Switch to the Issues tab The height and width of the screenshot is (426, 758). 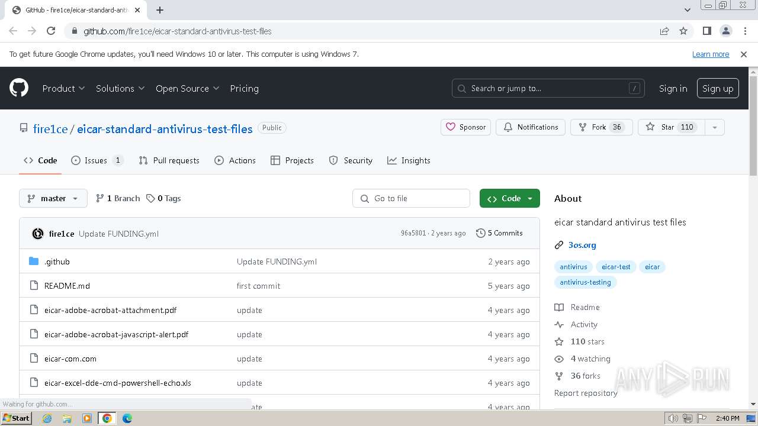click(97, 160)
